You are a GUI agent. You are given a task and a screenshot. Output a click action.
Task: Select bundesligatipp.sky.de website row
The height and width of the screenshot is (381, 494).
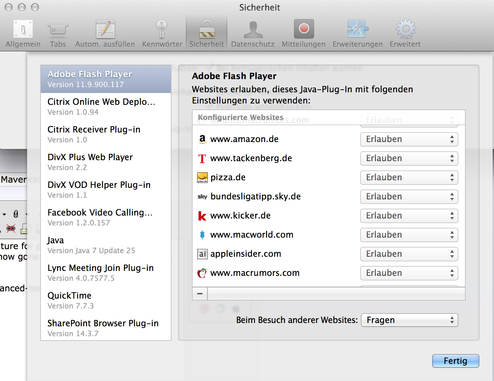[x=329, y=197]
